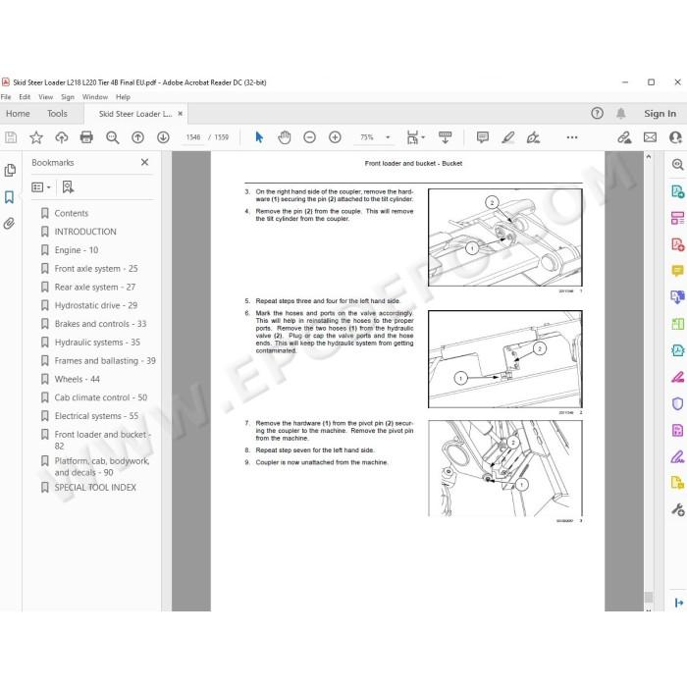Open the Add comment sticky note tool
This screenshot has width=687, height=687.
click(483, 137)
